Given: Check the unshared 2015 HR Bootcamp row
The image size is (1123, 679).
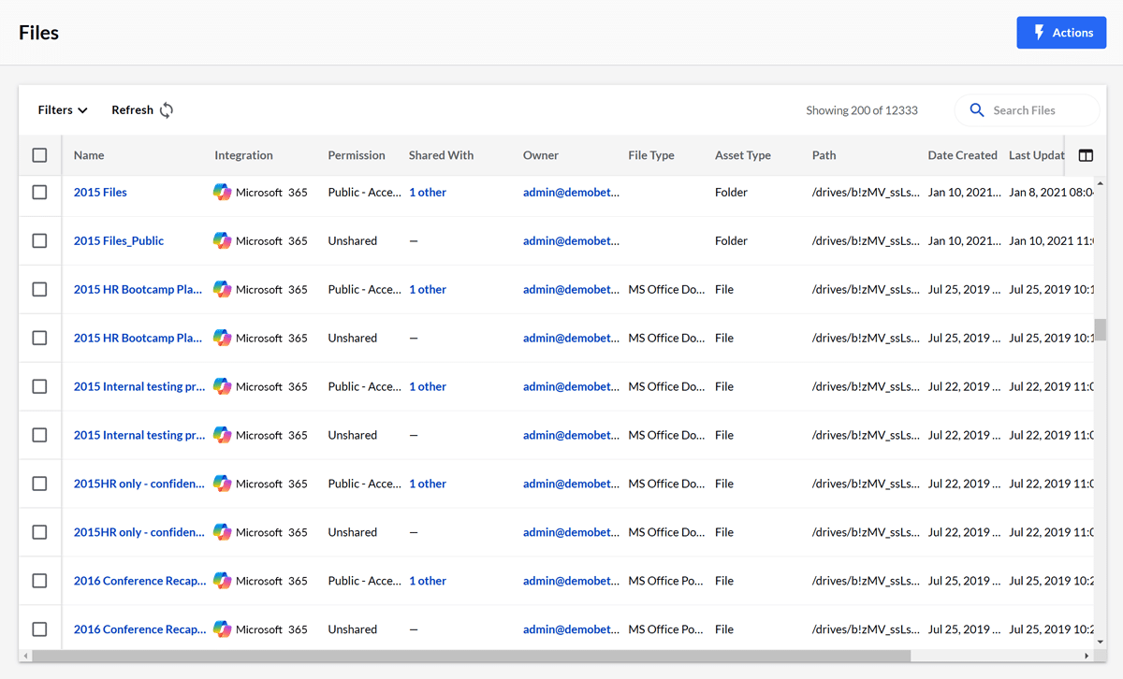Looking at the screenshot, I should coord(39,338).
